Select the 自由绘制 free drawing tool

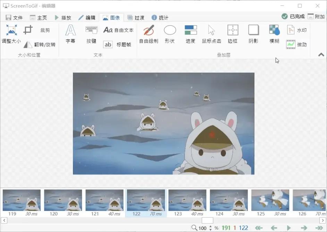pos(149,34)
